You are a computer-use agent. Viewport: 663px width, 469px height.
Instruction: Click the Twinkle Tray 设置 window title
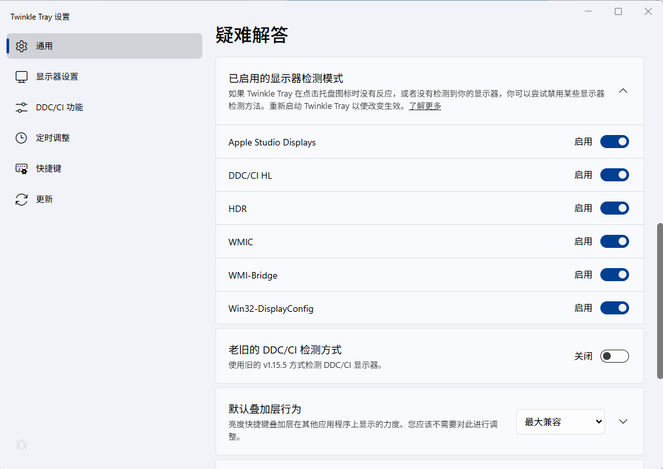pos(40,17)
